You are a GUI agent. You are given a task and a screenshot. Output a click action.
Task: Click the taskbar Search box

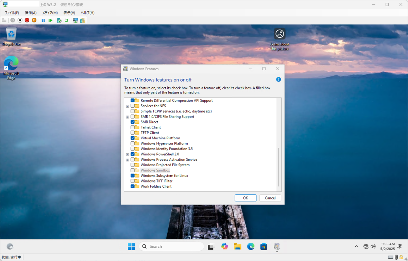point(171,246)
